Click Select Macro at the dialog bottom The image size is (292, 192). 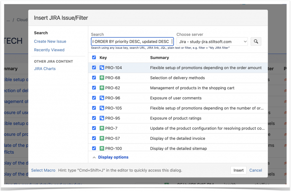coord(43,170)
